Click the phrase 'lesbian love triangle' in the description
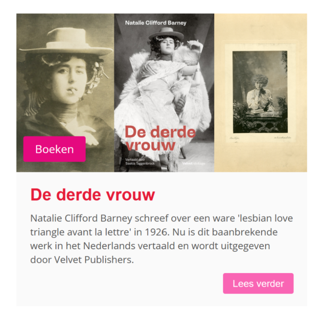321x317 pixels. tap(162, 225)
